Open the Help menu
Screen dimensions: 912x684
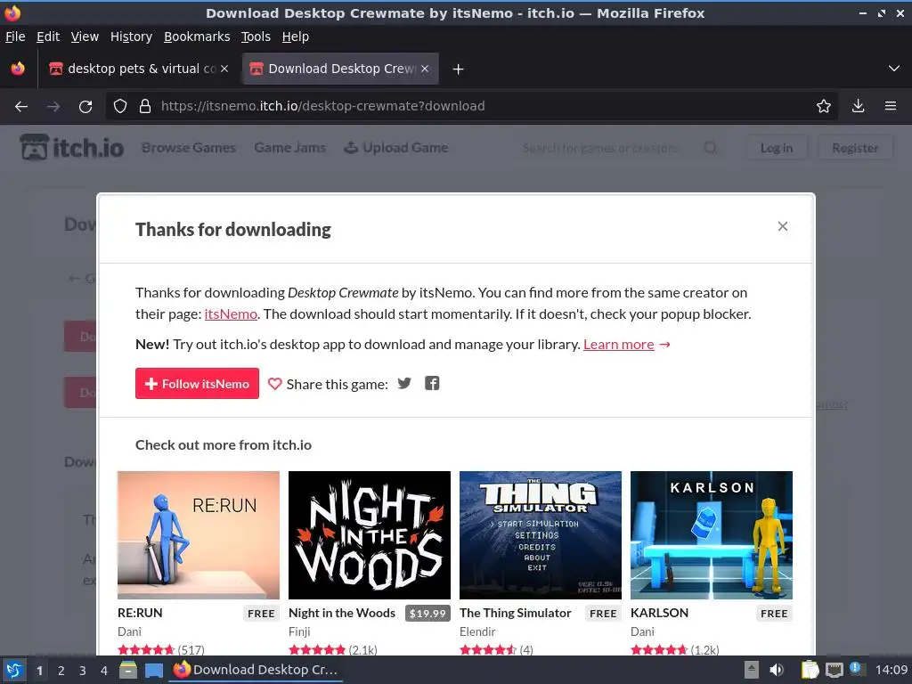coord(295,37)
